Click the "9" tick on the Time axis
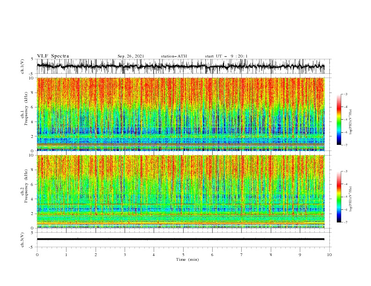371x286 pixels. [300, 255]
